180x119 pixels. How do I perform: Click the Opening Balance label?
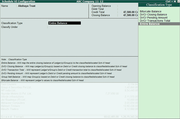pyautogui.click(x=101, y=6)
